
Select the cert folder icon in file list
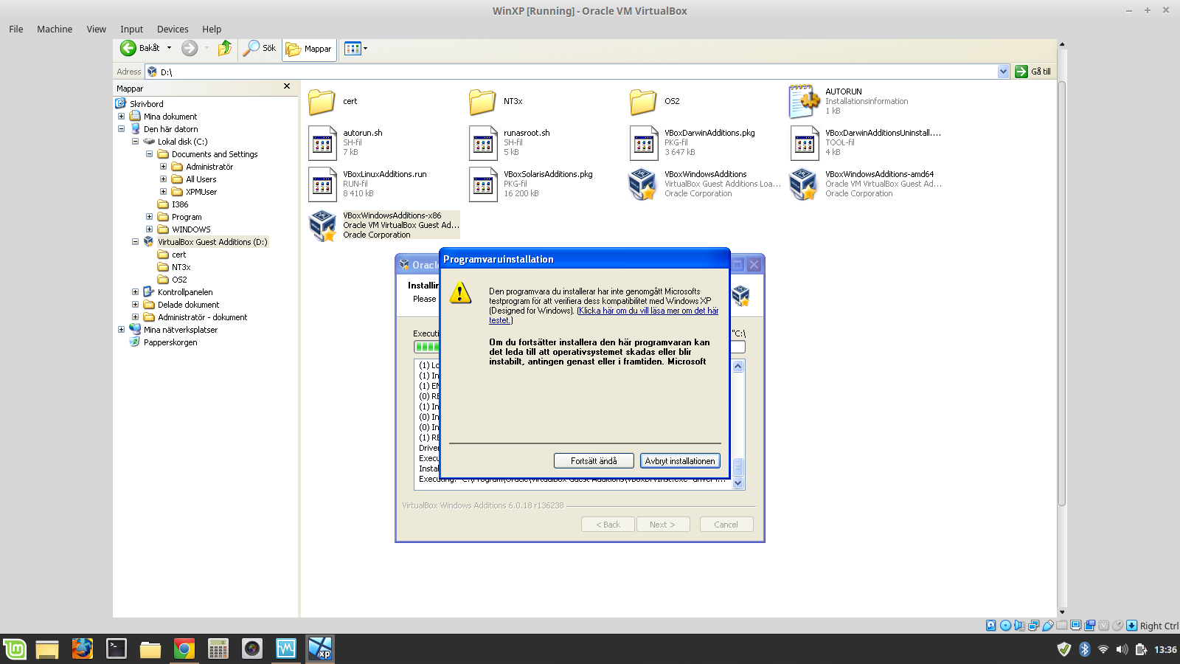pos(322,102)
